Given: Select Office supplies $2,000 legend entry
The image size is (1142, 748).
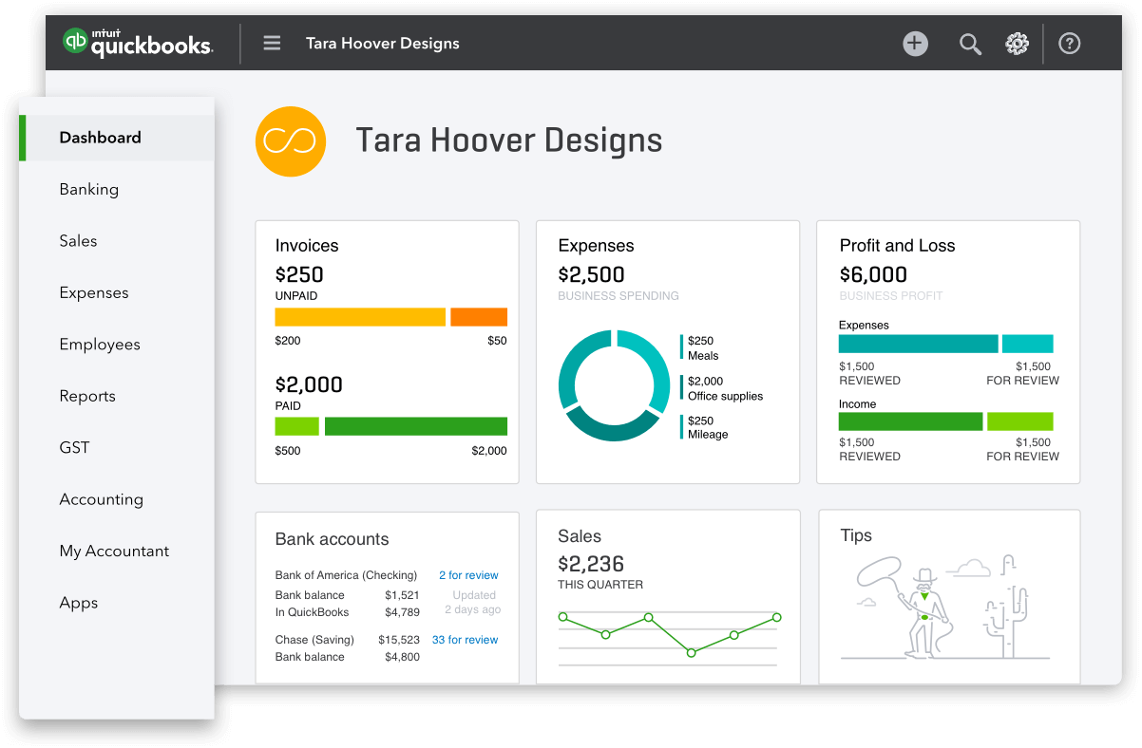Looking at the screenshot, I should pos(722,388).
